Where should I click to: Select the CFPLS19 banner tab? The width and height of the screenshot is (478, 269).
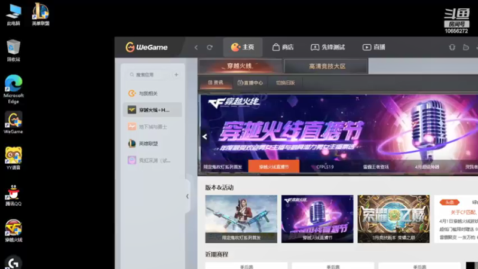[x=325, y=167]
